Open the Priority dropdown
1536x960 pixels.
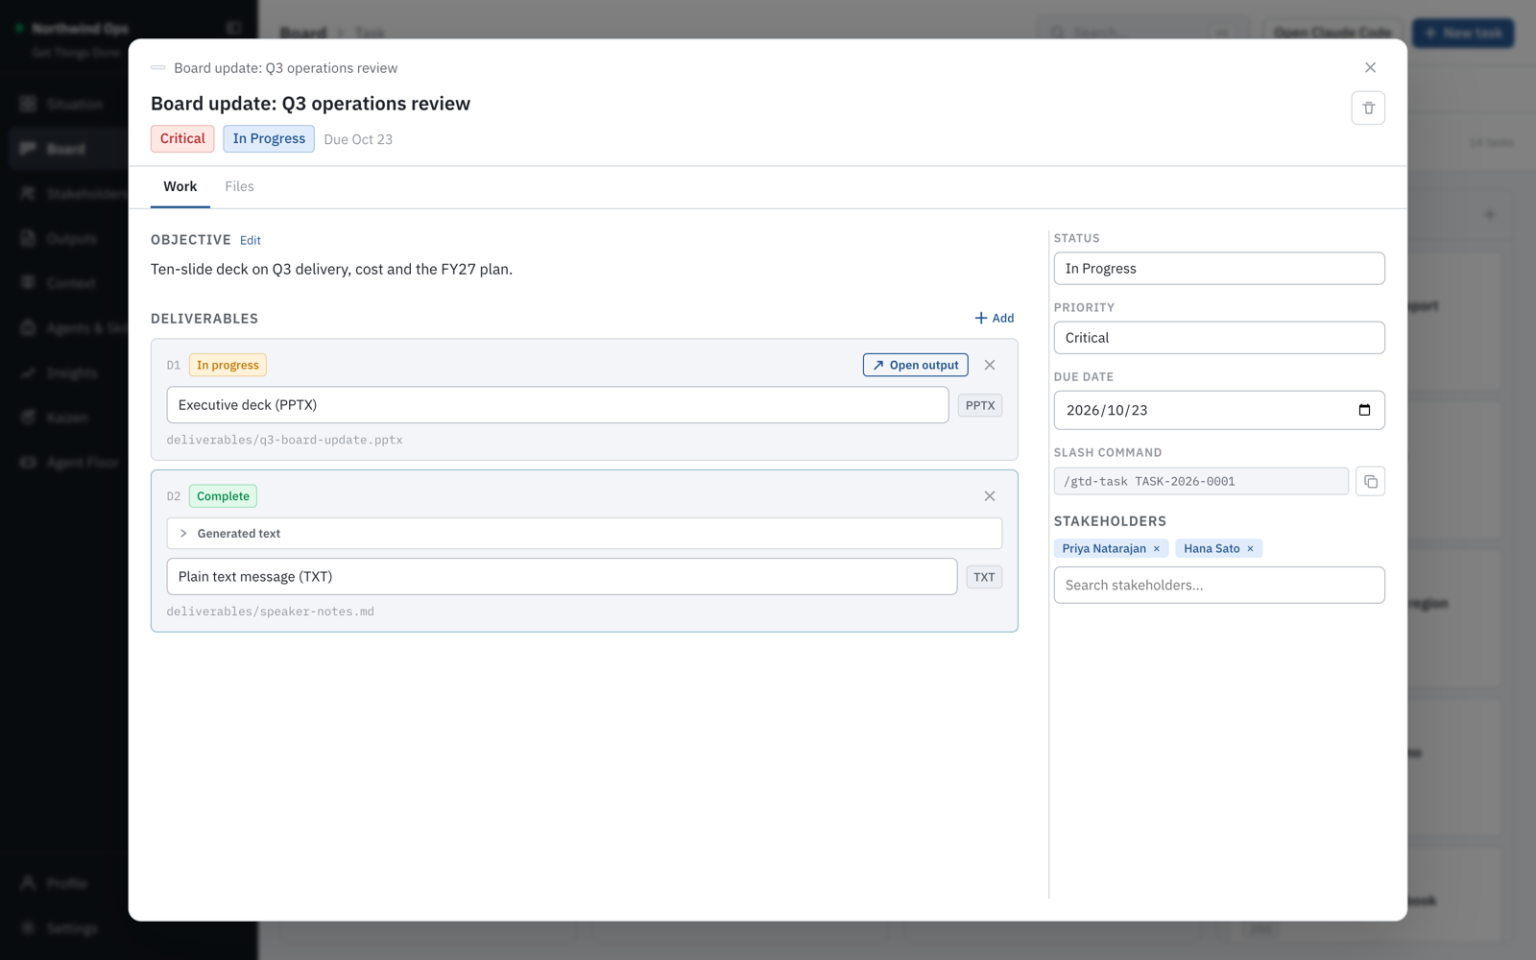[1219, 338]
